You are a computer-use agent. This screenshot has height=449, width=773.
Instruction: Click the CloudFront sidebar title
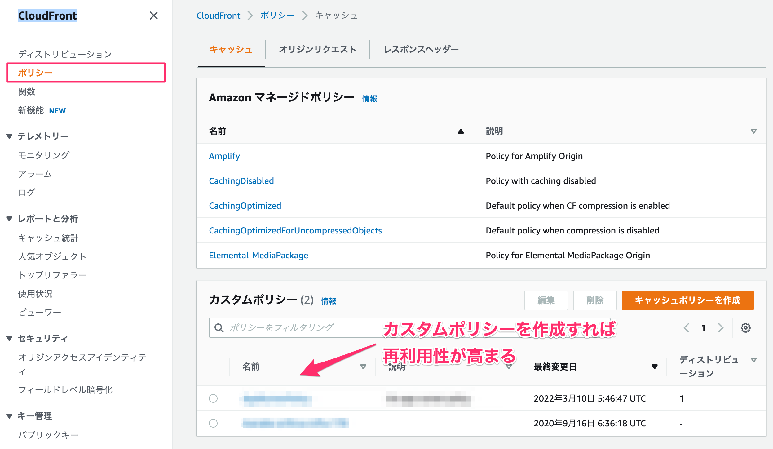pyautogui.click(x=47, y=16)
